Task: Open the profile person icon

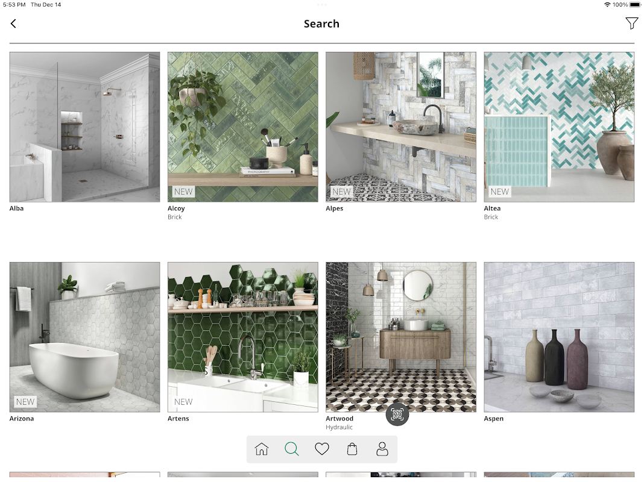Action: (x=382, y=449)
